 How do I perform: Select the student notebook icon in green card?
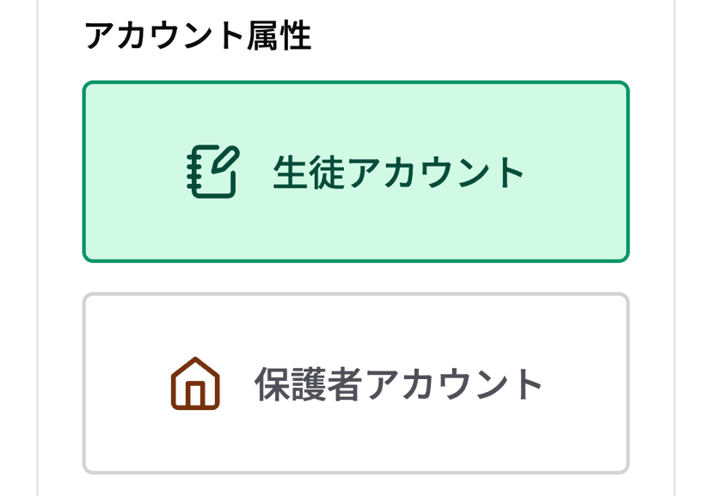click(x=212, y=172)
